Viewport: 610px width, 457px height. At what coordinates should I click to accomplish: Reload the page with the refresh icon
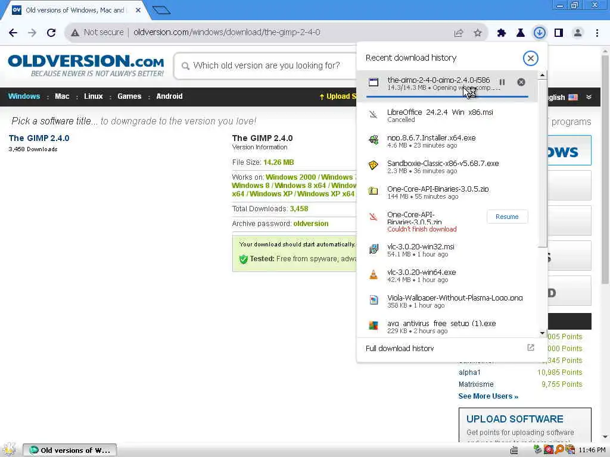[51, 33]
